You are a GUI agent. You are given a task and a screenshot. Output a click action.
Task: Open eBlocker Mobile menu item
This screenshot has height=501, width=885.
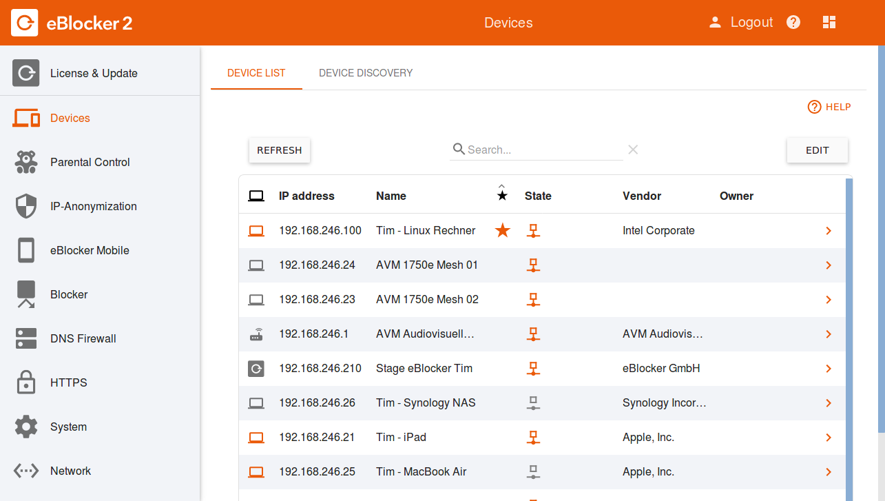pos(100,250)
